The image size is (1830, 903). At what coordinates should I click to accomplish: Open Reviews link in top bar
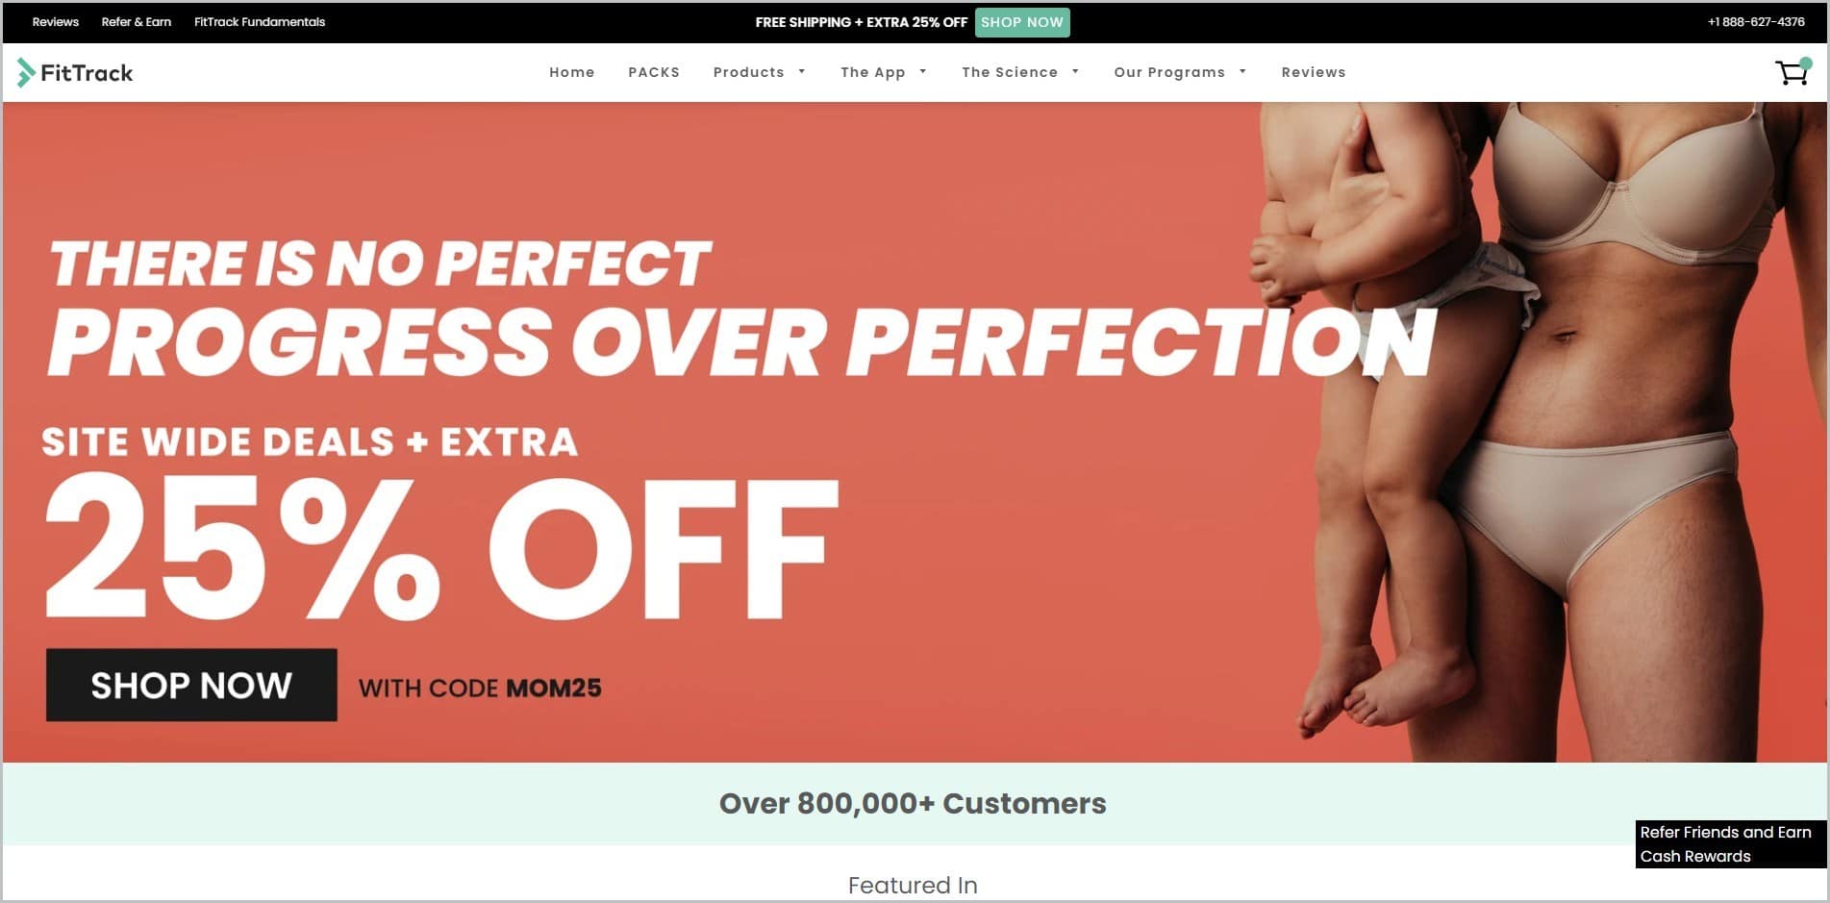point(56,22)
